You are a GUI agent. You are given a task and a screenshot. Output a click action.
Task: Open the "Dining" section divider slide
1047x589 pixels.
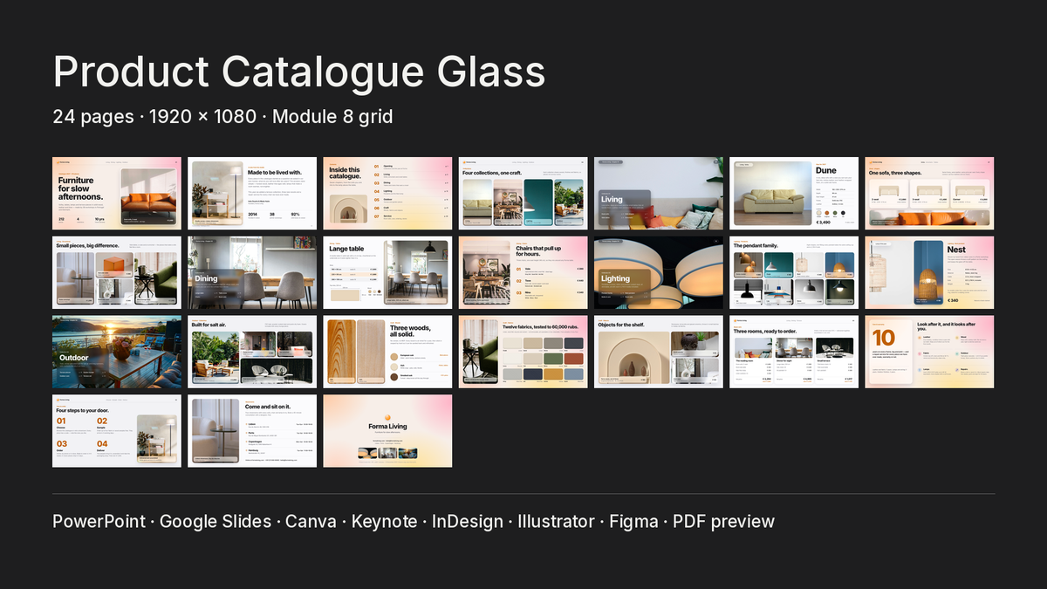[252, 272]
